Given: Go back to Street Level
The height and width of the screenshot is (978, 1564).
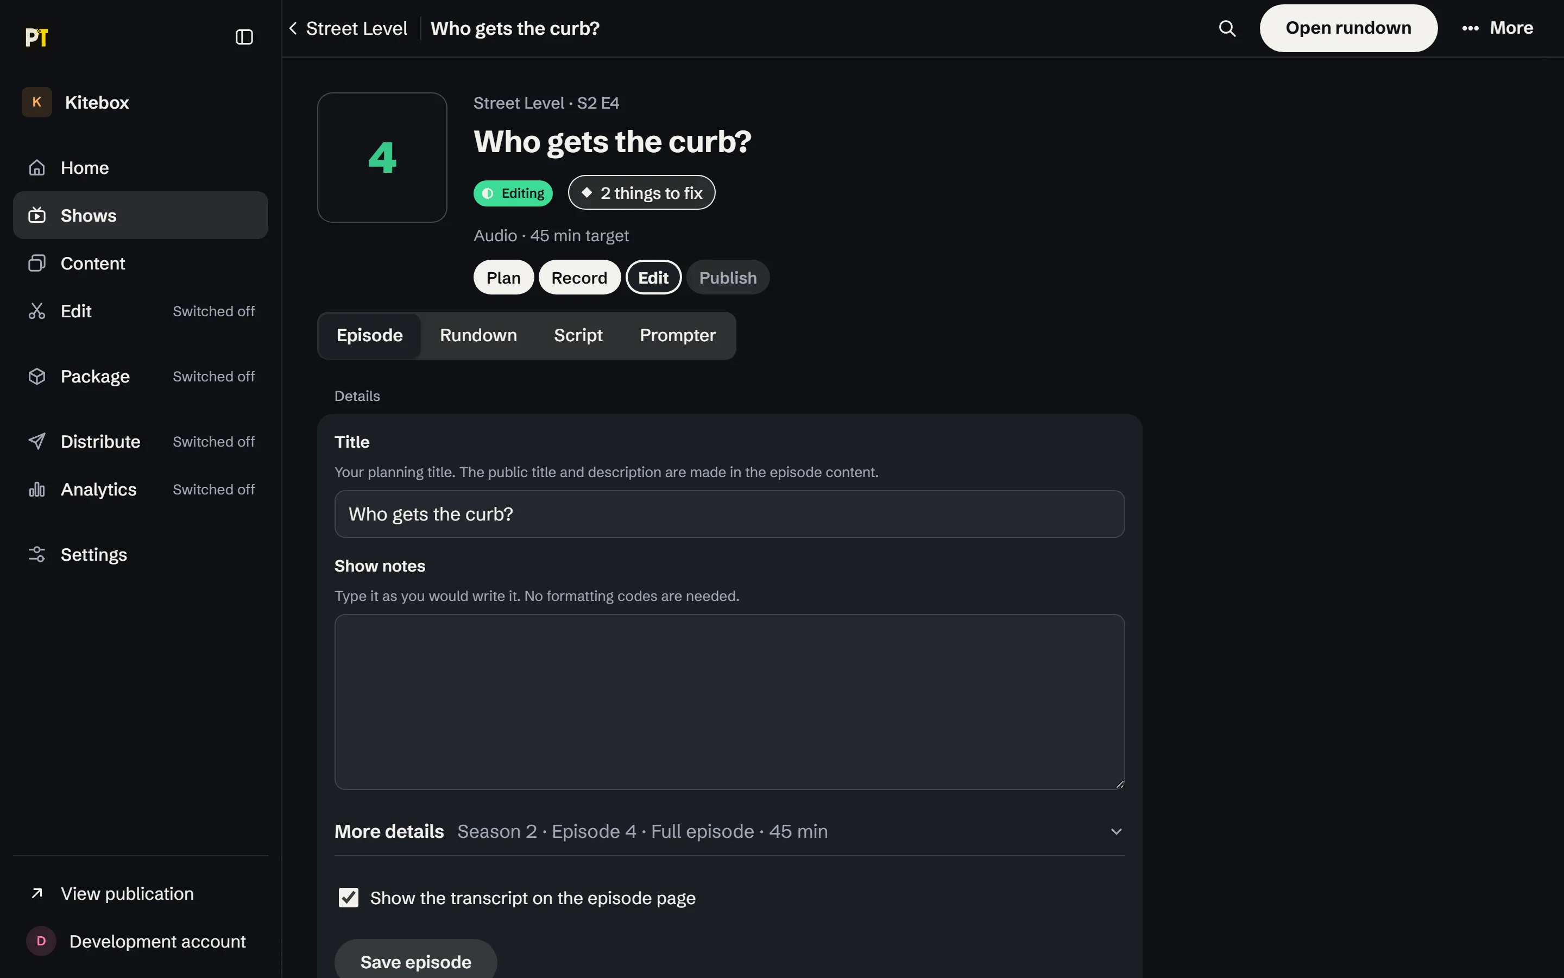Looking at the screenshot, I should 348,28.
